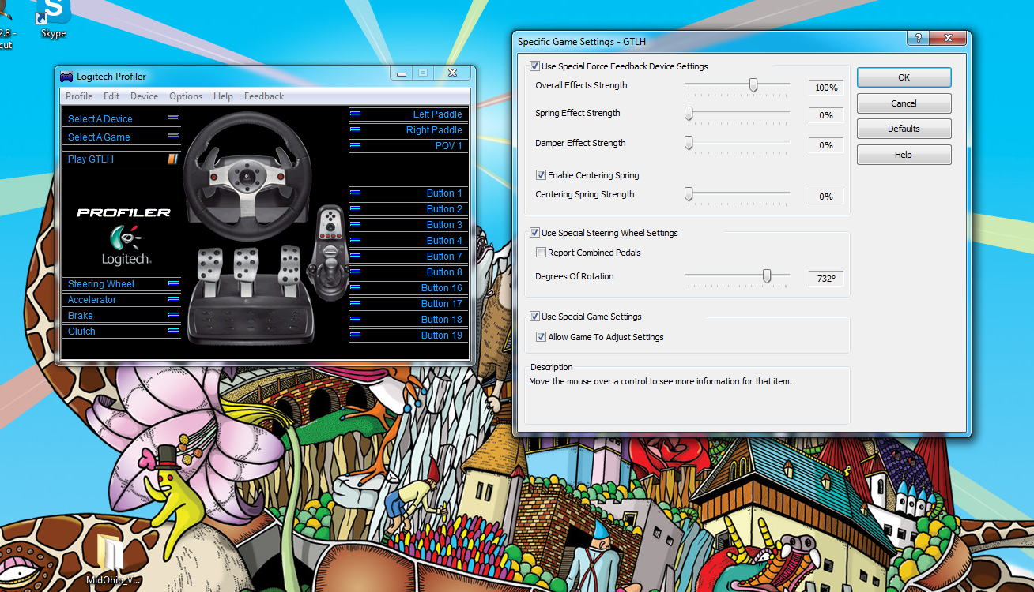Image resolution: width=1034 pixels, height=592 pixels.
Task: Click the blue indicator beside Button 8
Action: pos(355,272)
